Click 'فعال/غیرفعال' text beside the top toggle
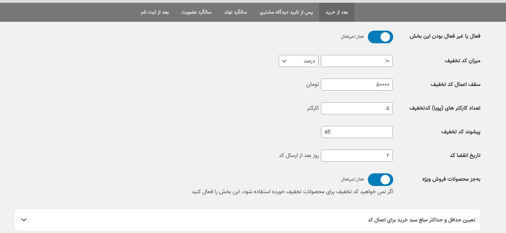This screenshot has height=233, width=506. 352,37
